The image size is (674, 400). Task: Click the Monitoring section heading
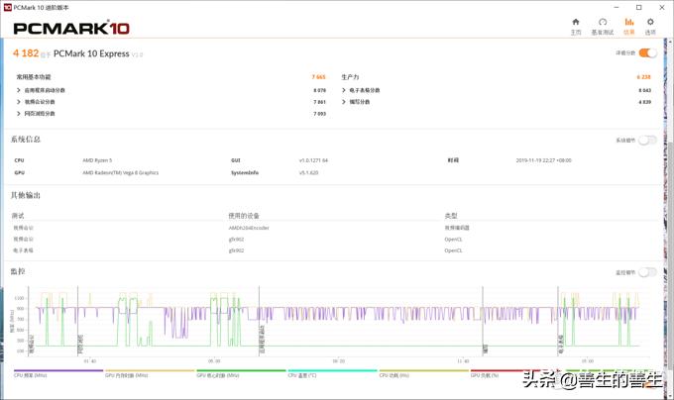click(x=18, y=271)
